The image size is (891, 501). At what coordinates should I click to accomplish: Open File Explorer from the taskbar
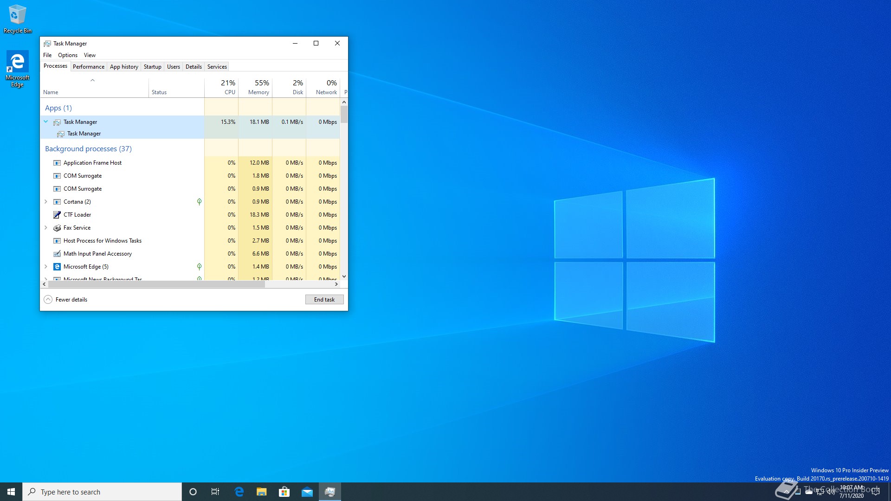[x=261, y=492]
